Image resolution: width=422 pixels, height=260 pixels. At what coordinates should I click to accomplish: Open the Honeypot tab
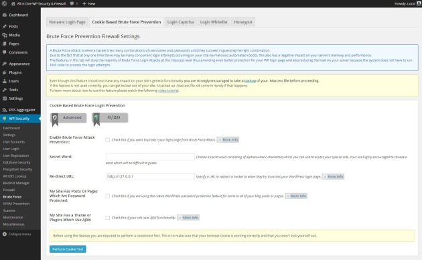coord(243,22)
